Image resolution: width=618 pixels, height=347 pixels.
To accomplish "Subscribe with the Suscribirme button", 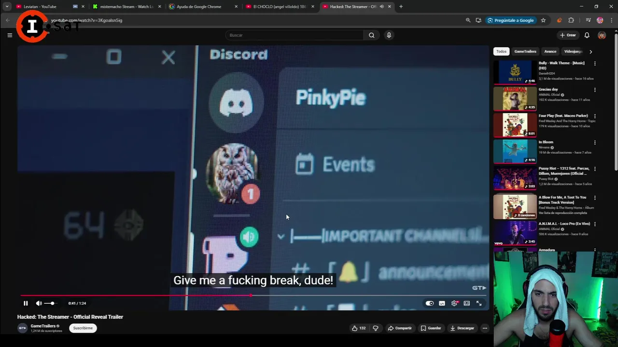I will pyautogui.click(x=83, y=328).
